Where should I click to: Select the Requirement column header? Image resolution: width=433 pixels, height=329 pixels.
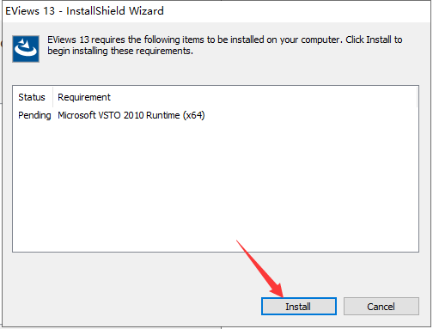coord(84,97)
